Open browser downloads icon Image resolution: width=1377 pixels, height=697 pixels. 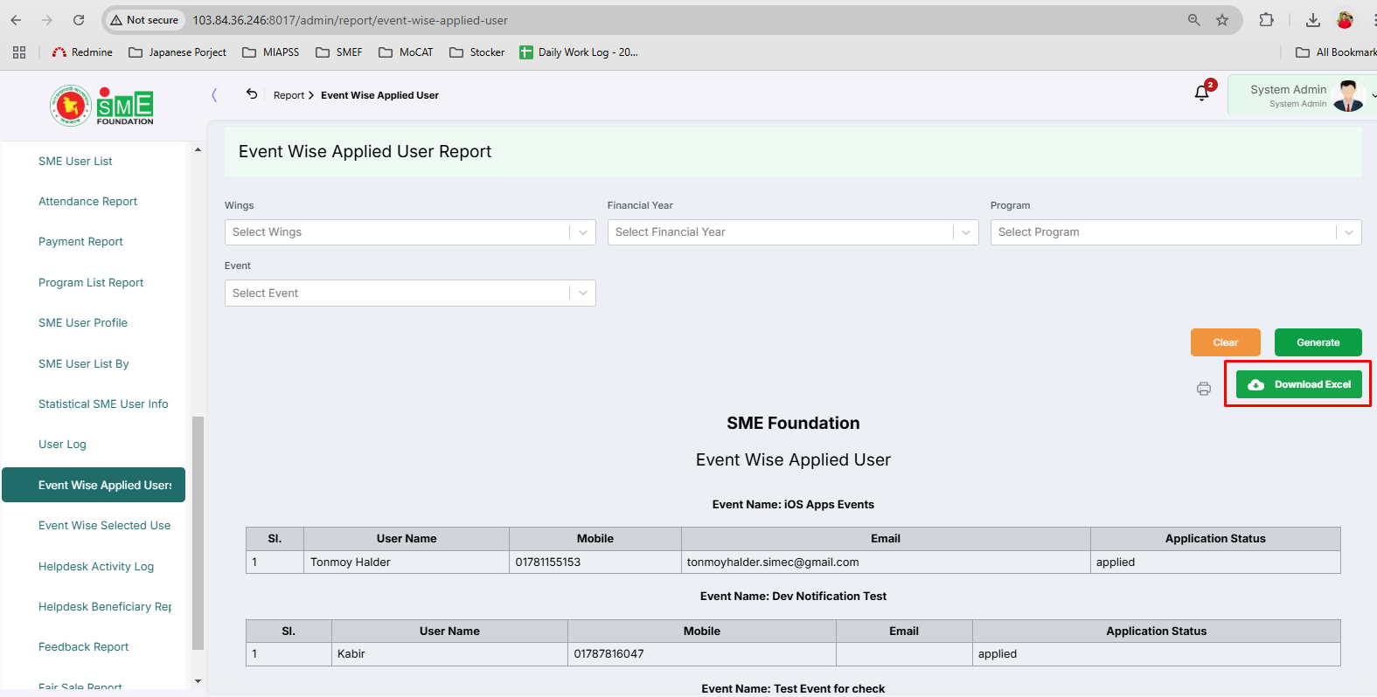click(x=1312, y=20)
